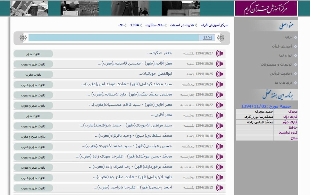Image resolution: width=310 pixels, height=195 pixels.
Task: Select the audio icon for 1394/10/13
Action: (220, 188)
